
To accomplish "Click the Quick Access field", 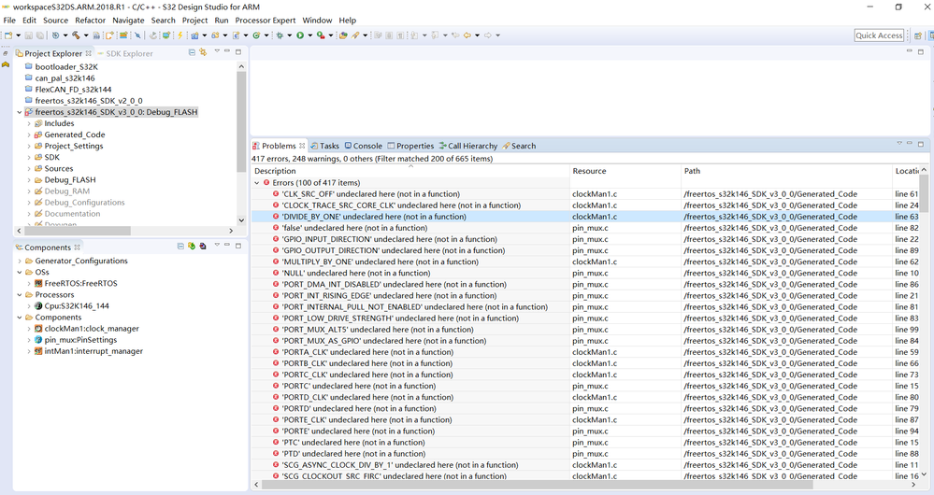I will (x=879, y=35).
